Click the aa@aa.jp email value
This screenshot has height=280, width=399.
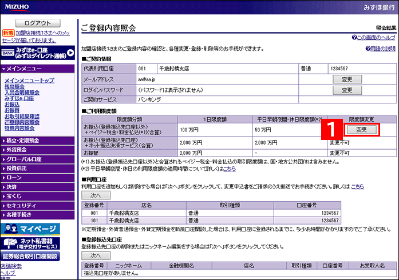click(147, 79)
